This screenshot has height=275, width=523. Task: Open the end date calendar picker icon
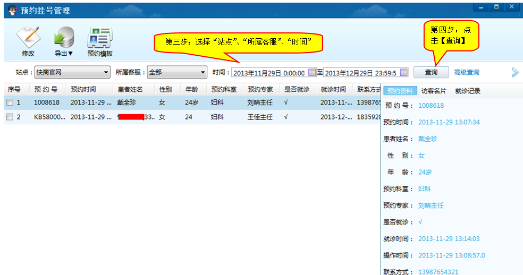pyautogui.click(x=404, y=72)
